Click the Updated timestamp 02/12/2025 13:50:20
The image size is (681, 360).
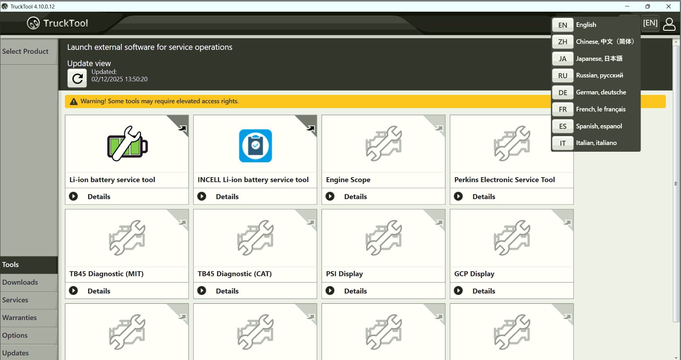point(119,79)
